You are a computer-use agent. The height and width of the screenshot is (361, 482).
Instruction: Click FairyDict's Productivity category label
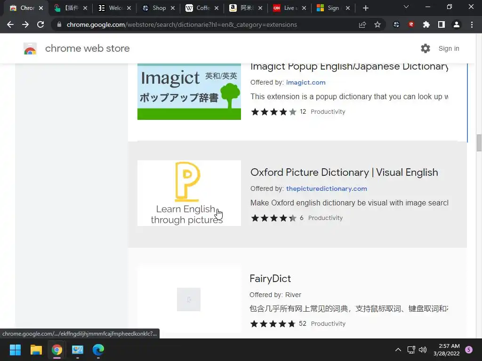pyautogui.click(x=328, y=324)
